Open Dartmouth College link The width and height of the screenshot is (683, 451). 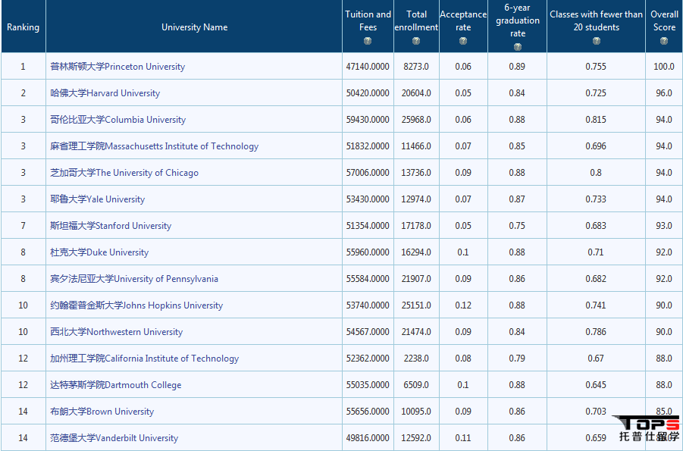116,385
